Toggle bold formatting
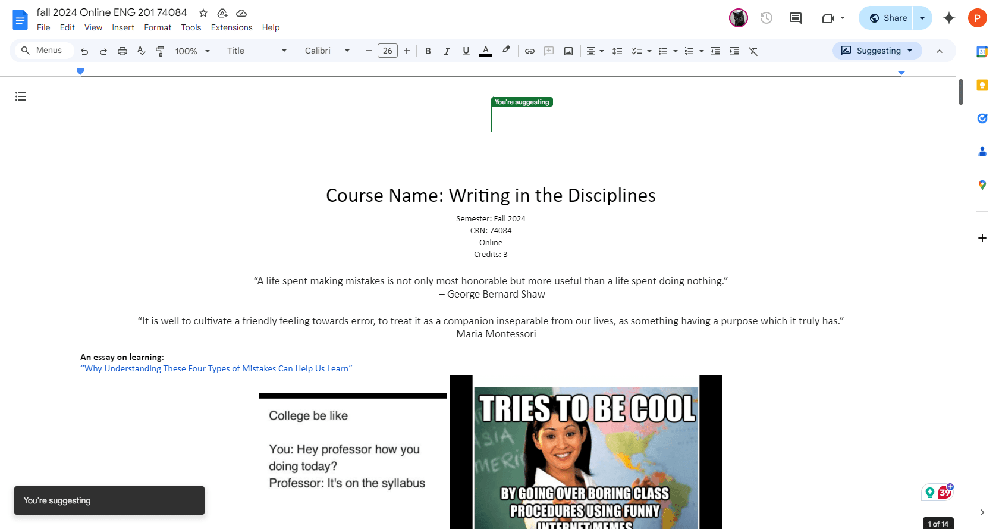The width and height of the screenshot is (999, 529). pos(428,51)
